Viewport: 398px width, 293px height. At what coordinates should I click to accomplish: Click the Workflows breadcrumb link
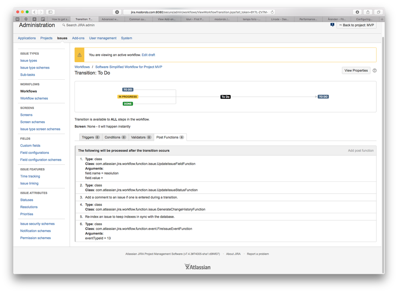click(x=82, y=67)
